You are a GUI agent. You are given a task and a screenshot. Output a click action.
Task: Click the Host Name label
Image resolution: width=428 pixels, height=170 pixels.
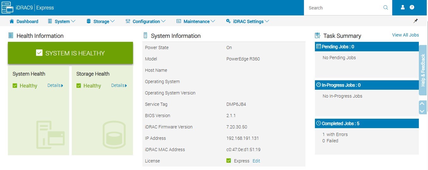156,70
